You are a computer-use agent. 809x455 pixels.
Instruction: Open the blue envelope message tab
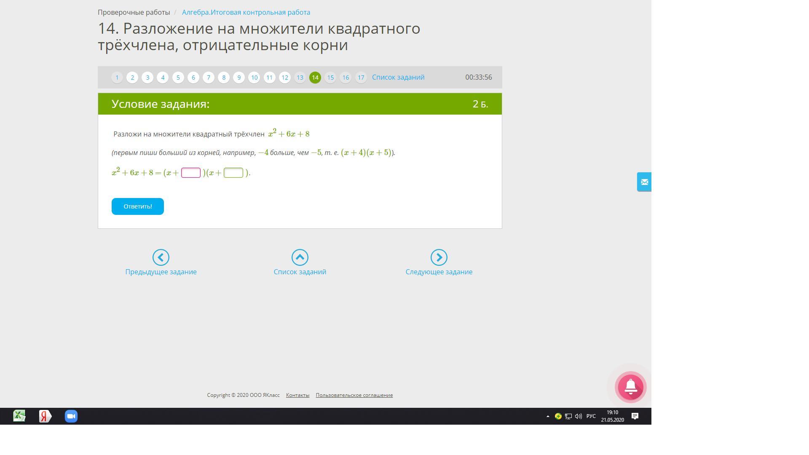point(644,182)
